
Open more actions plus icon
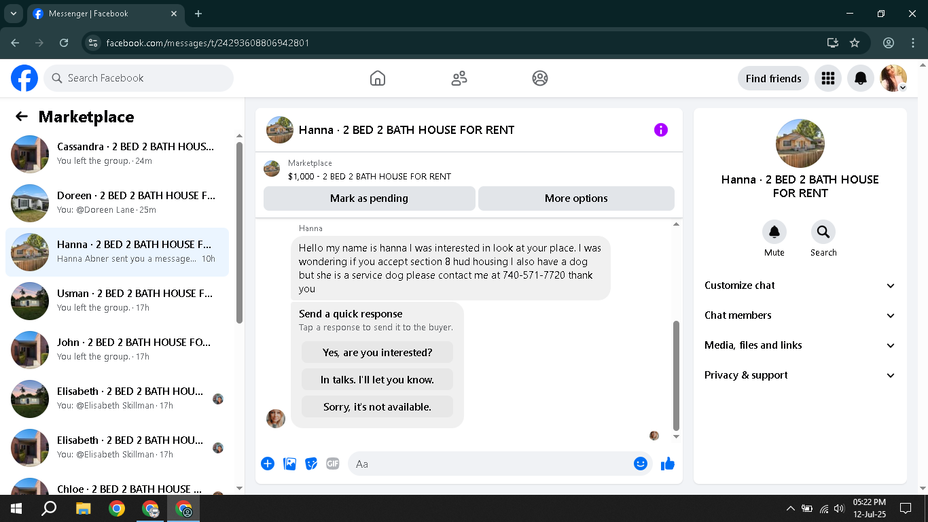click(268, 464)
